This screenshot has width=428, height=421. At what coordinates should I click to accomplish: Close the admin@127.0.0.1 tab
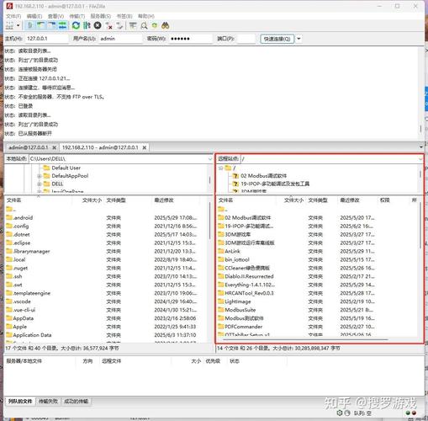click(55, 147)
